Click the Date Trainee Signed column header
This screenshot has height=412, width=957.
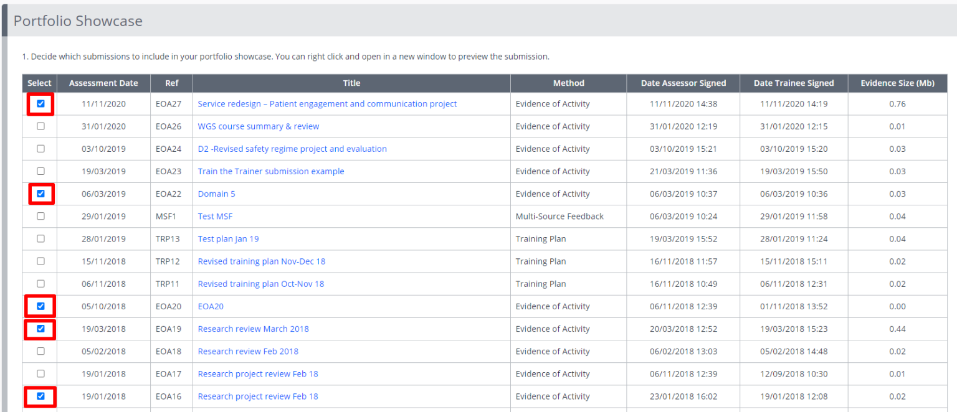click(x=794, y=83)
